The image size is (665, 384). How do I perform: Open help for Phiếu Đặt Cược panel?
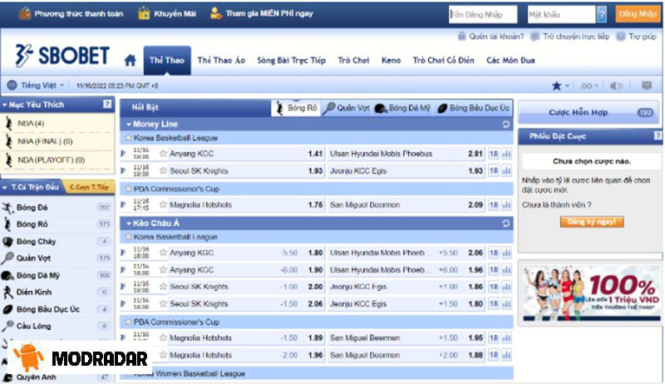658,135
